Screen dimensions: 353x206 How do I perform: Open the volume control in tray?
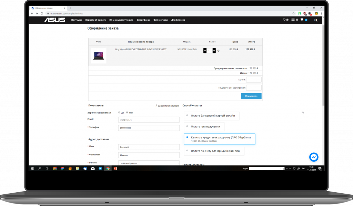point(290,169)
